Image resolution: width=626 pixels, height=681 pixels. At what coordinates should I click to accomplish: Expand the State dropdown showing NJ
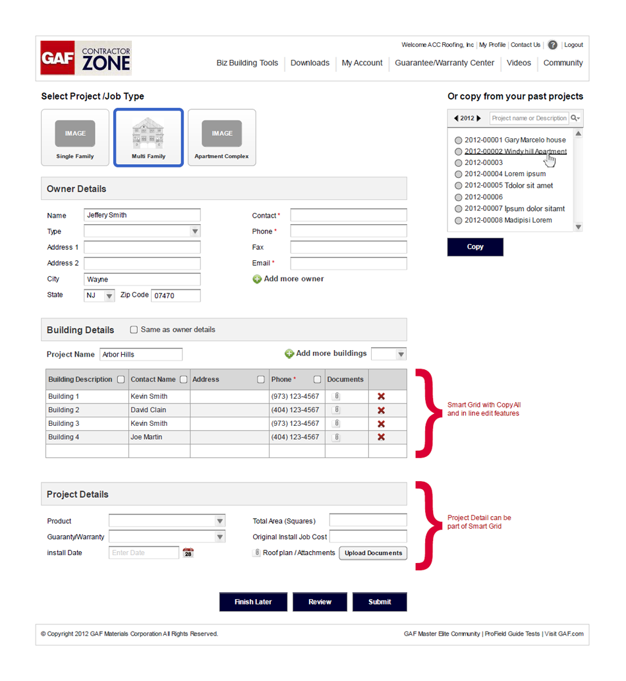[109, 296]
